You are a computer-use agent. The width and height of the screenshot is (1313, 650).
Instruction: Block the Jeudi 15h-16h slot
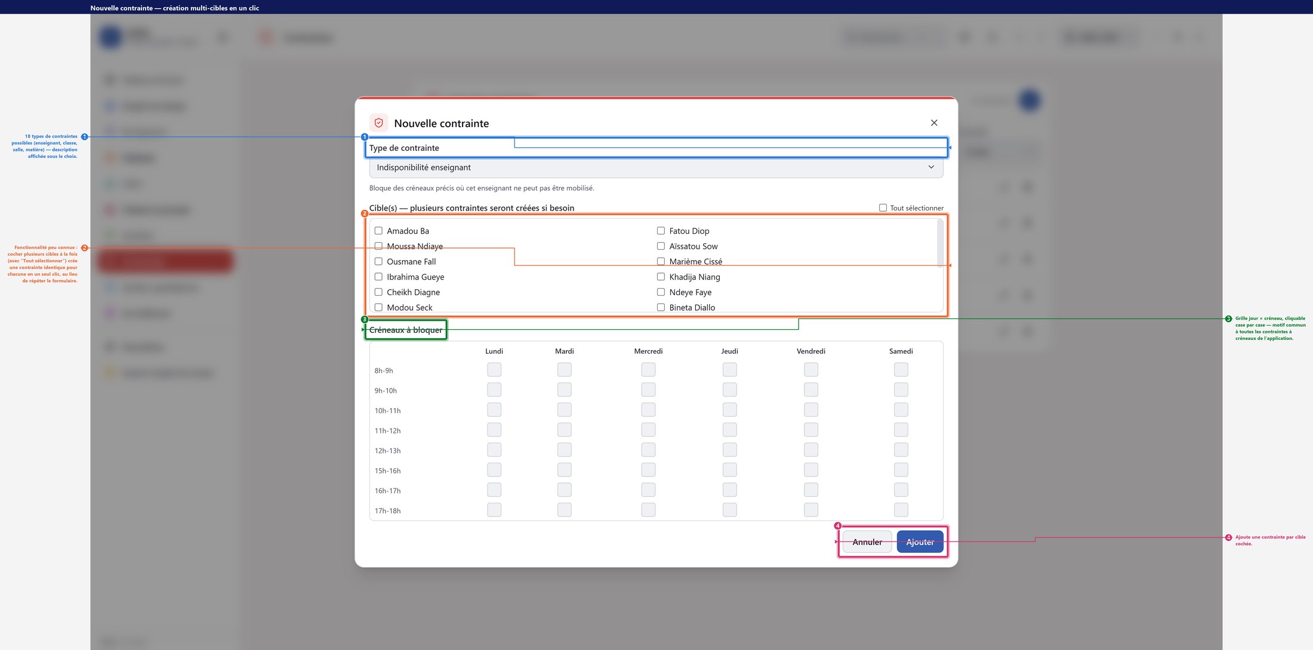click(x=729, y=470)
